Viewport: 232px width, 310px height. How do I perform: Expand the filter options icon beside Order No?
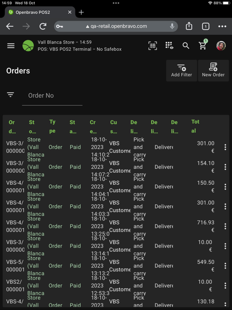coord(11,95)
